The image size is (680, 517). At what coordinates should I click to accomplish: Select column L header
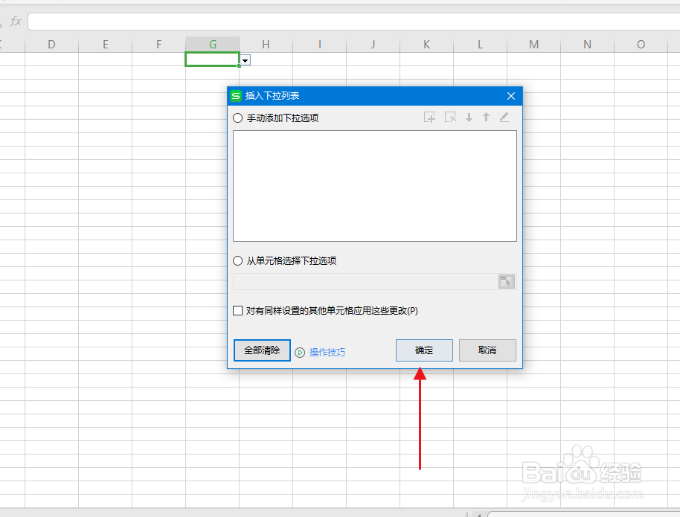[480, 44]
